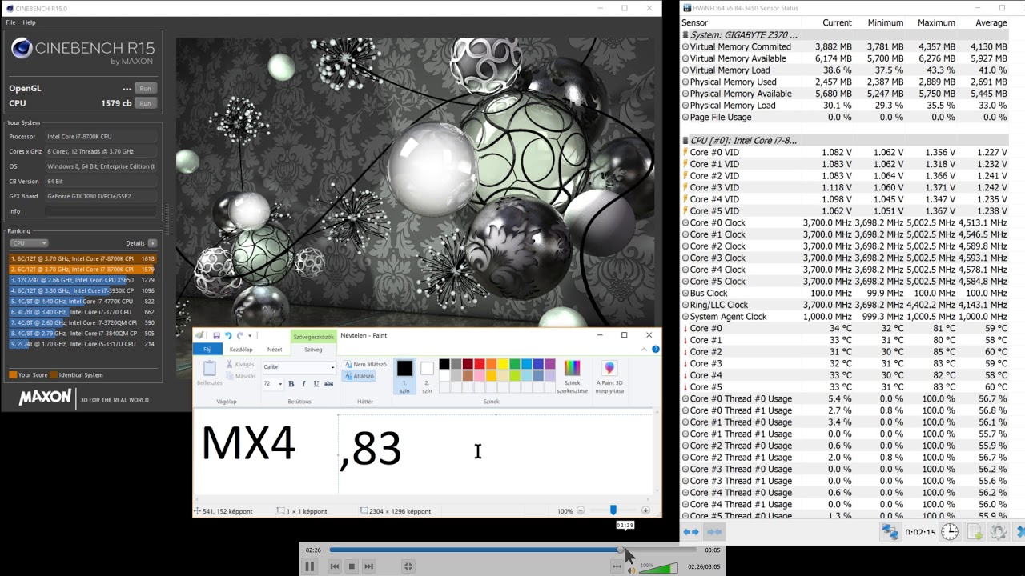Toggle italic text formatting in Paint
The height and width of the screenshot is (576, 1025).
(303, 384)
